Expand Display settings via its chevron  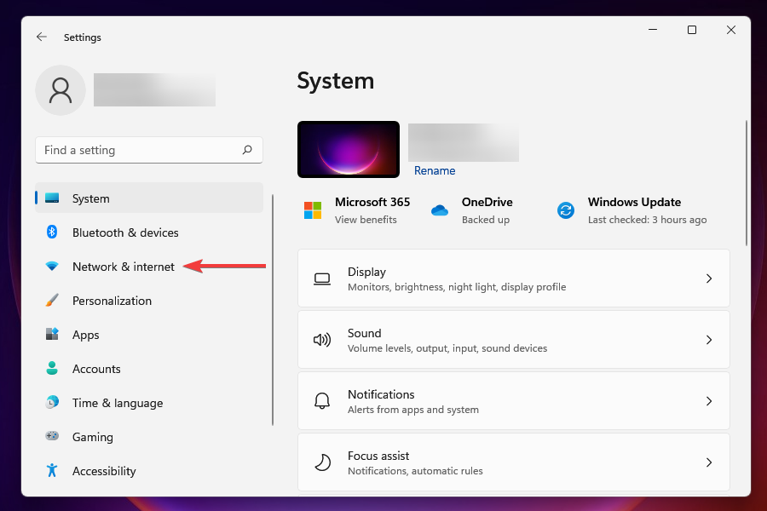[x=709, y=278]
